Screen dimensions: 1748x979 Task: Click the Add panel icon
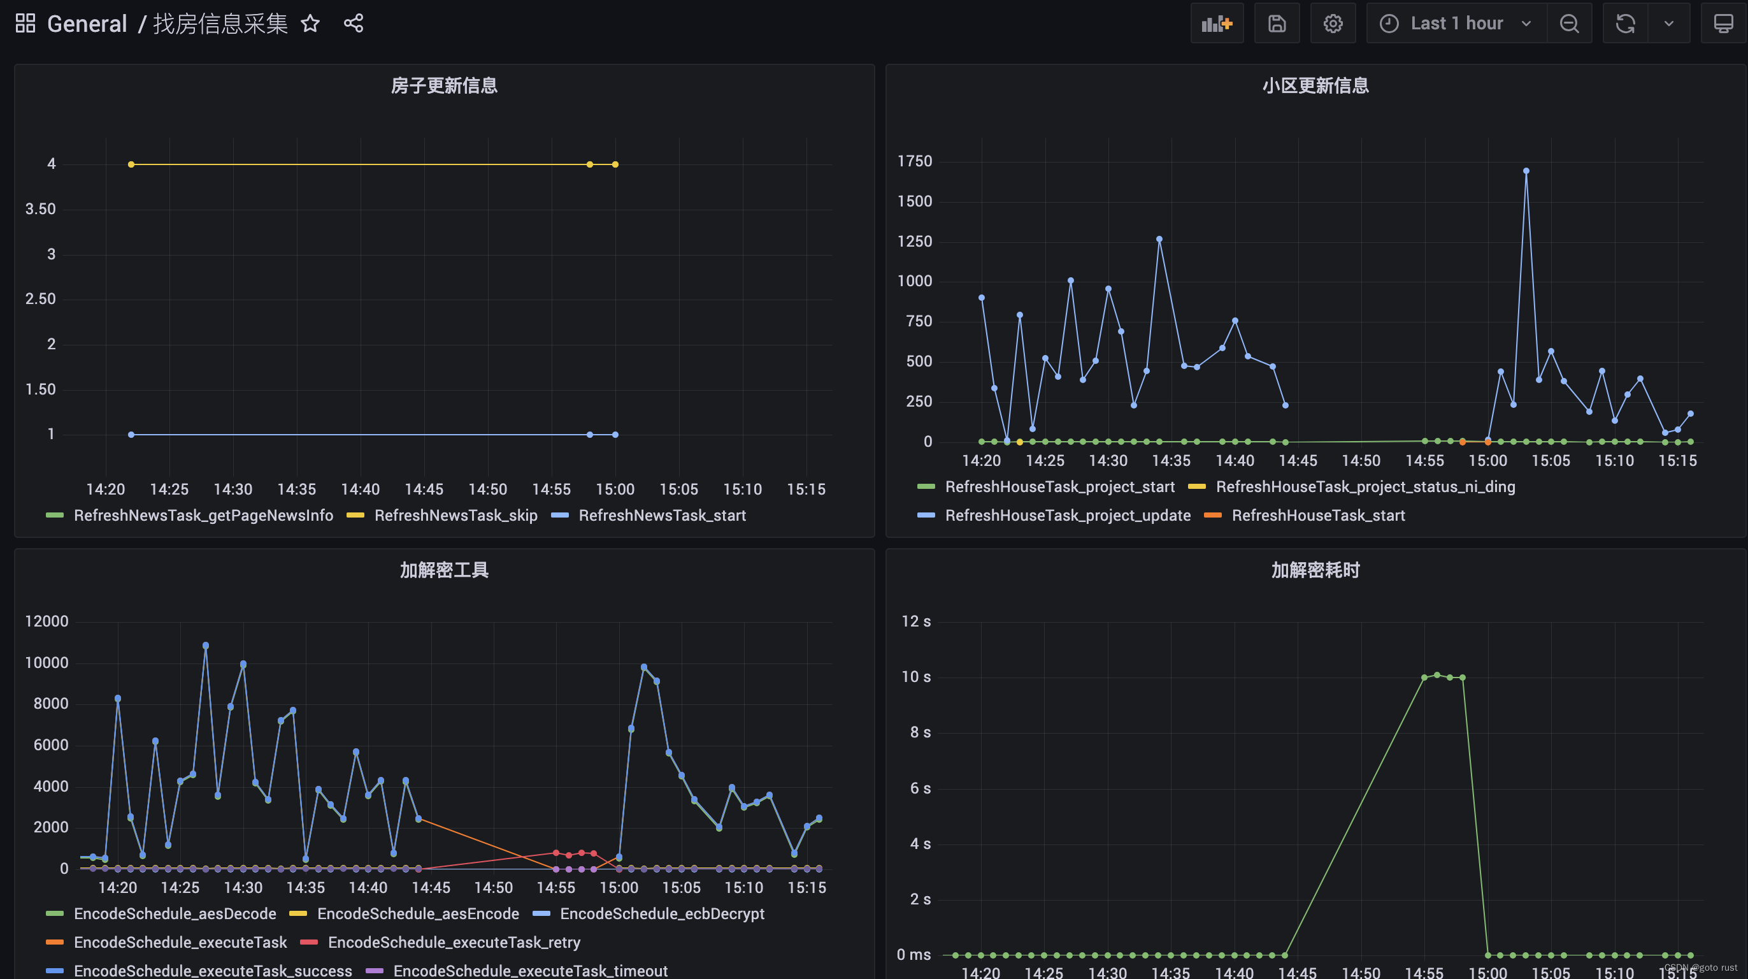click(1217, 24)
